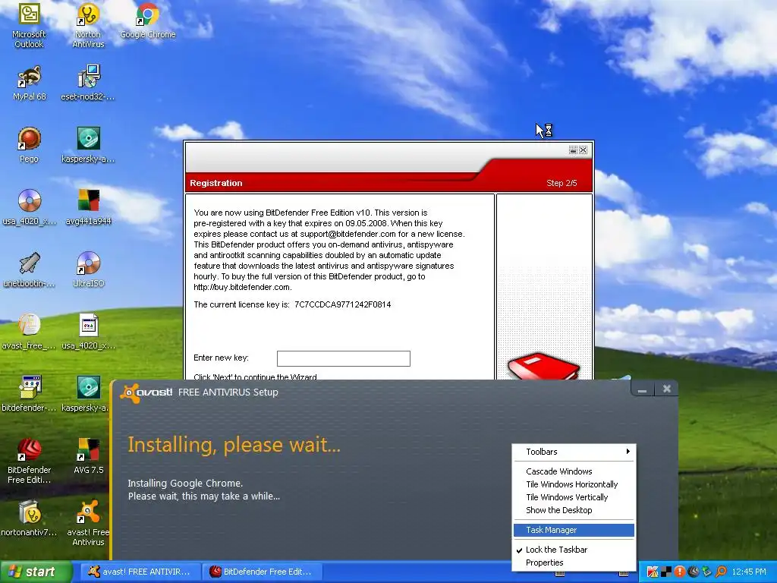Image resolution: width=777 pixels, height=583 pixels.
Task: Click the Kaspersky tray icon with warning
Action: click(x=652, y=572)
